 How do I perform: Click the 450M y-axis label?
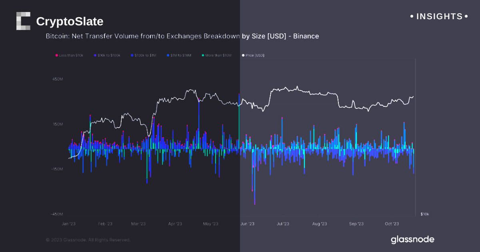tap(58, 79)
